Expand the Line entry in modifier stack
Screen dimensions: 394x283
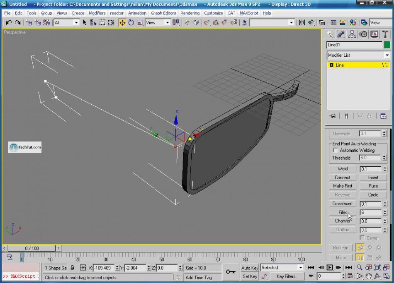[331, 65]
